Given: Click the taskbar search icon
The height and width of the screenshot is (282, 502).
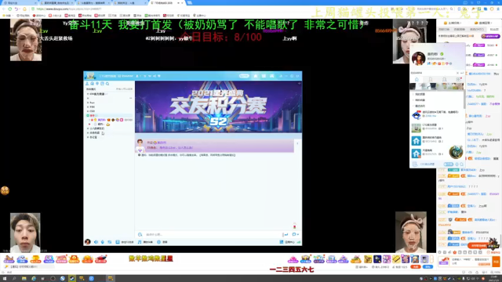Looking at the screenshot, I should tap(14, 279).
